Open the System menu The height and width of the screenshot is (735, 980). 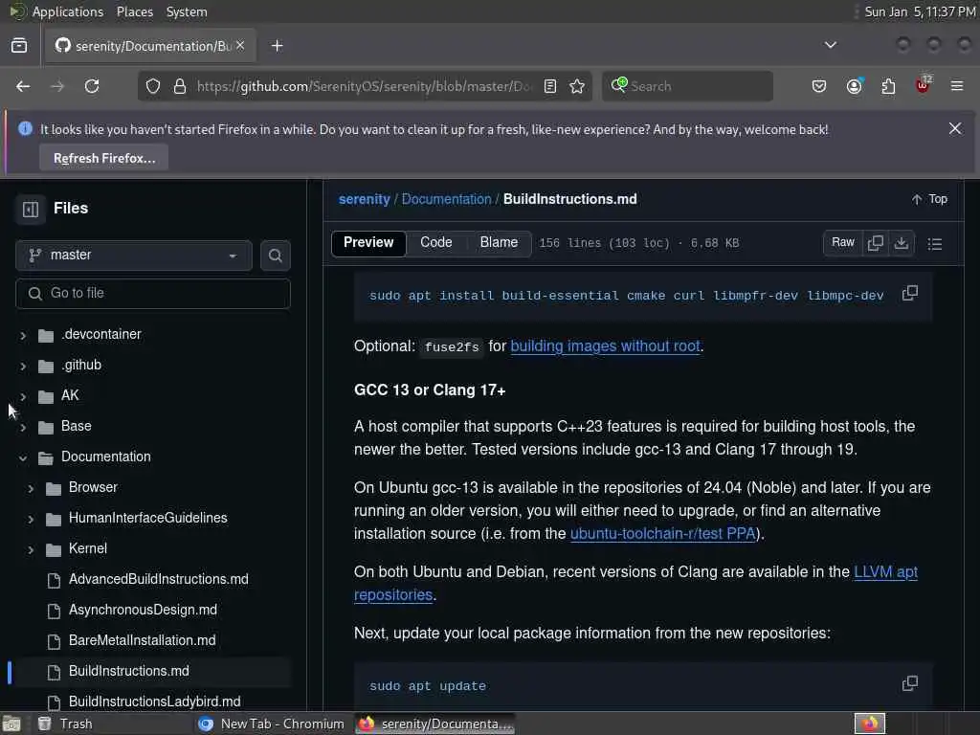[x=187, y=11]
